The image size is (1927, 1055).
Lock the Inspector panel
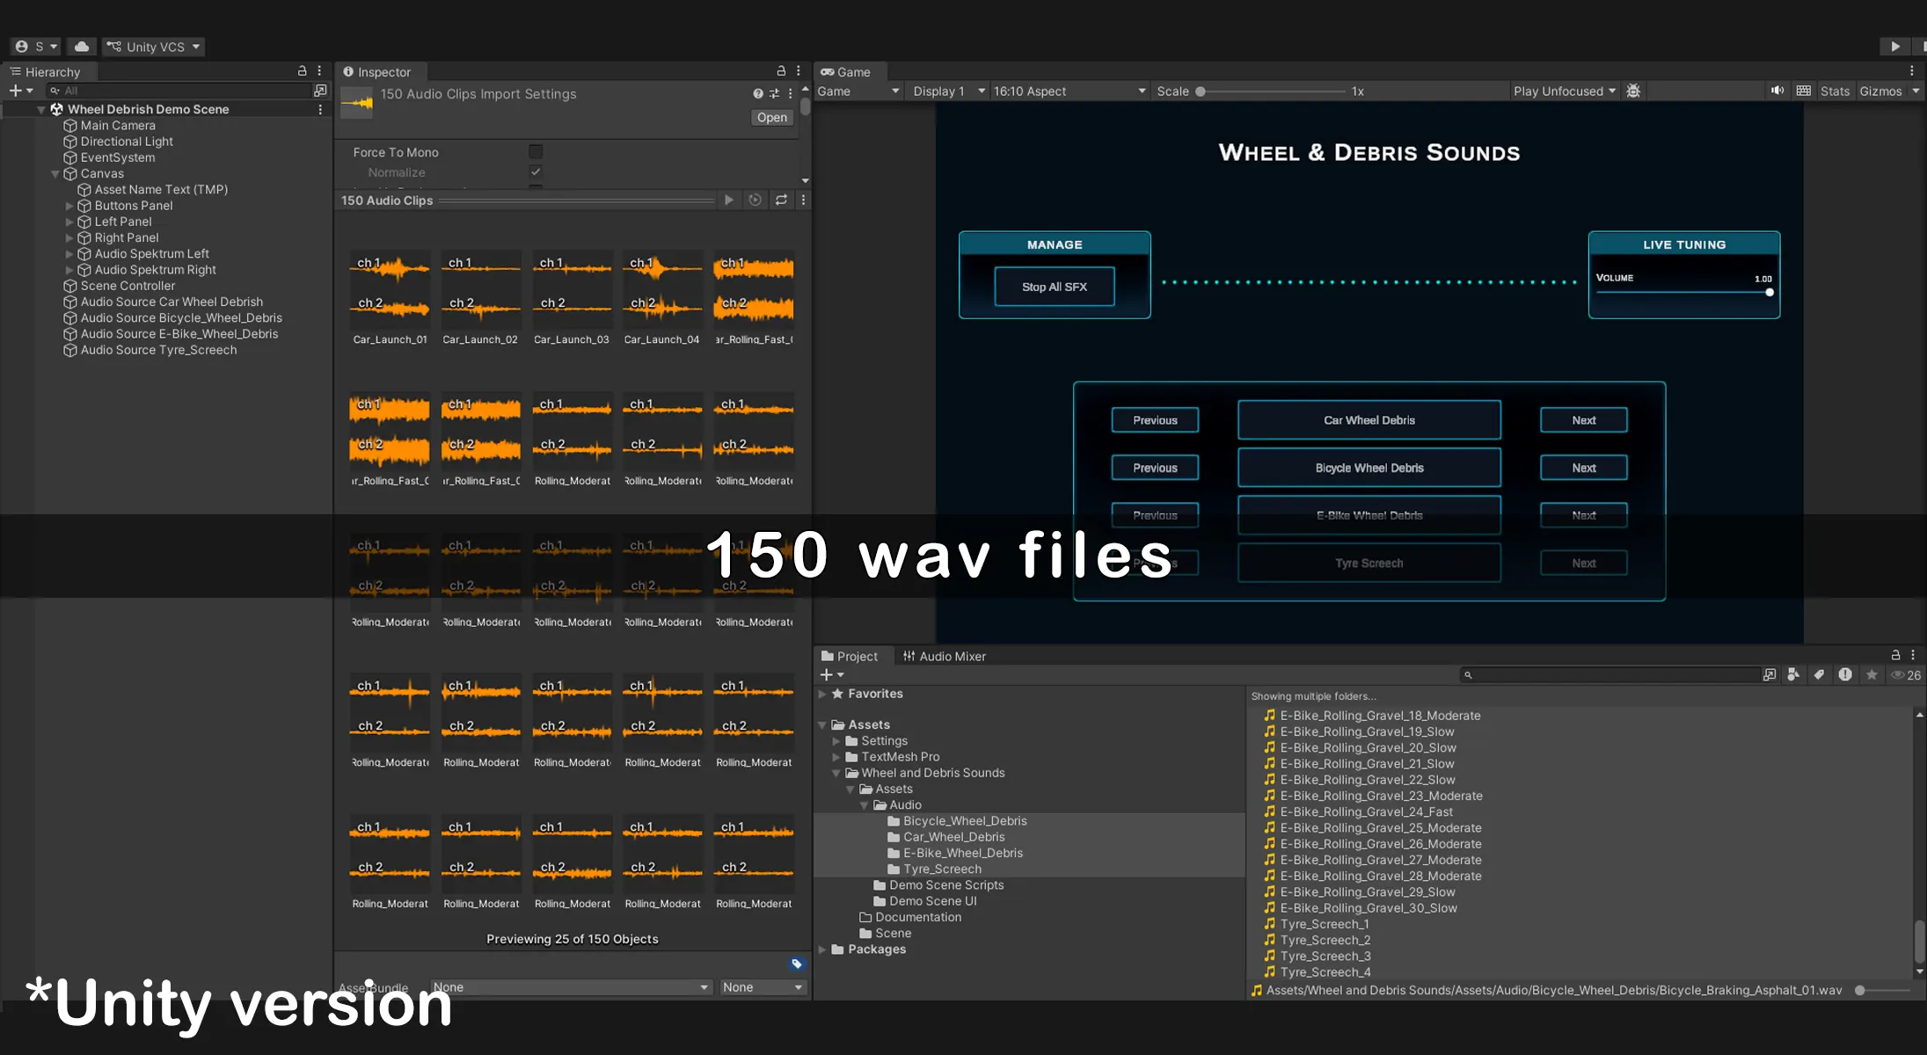pyautogui.click(x=781, y=71)
